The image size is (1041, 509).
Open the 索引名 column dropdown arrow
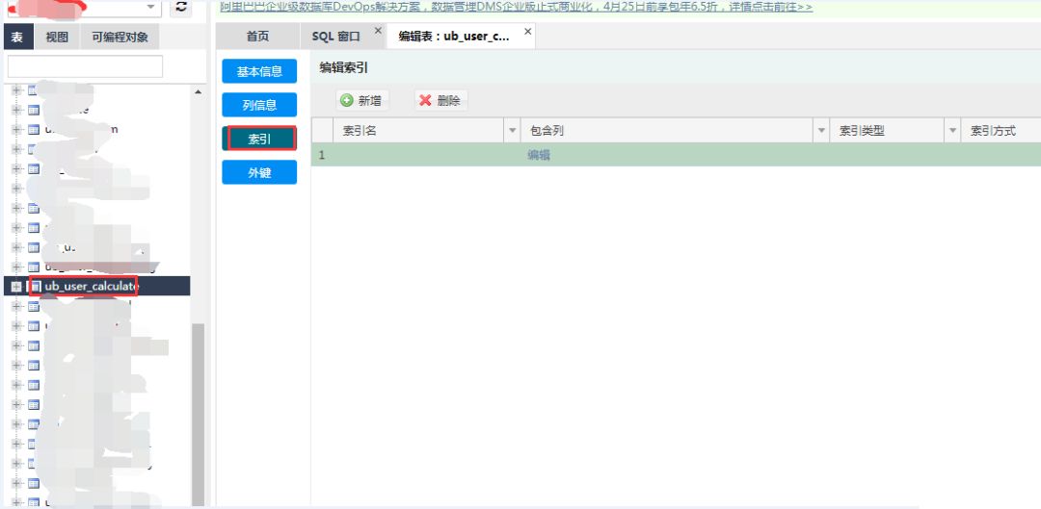point(513,131)
